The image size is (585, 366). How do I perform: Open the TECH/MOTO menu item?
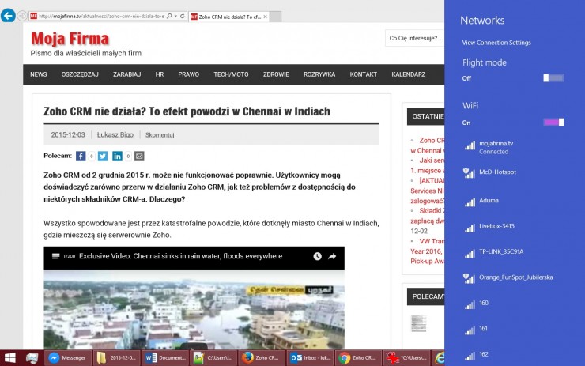coord(231,74)
